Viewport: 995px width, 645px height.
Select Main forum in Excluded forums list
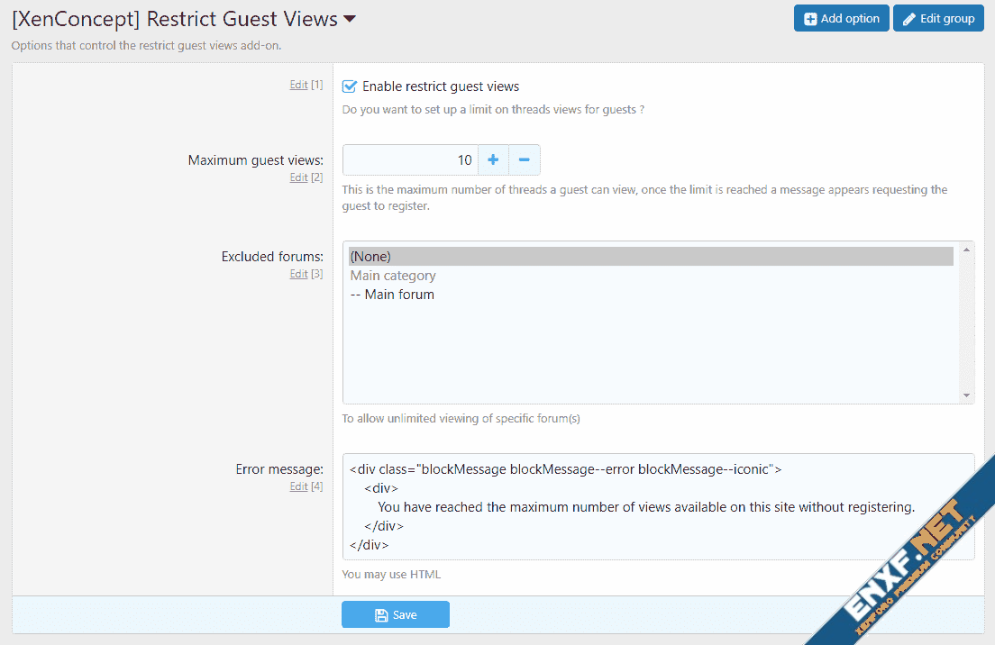pyautogui.click(x=392, y=295)
